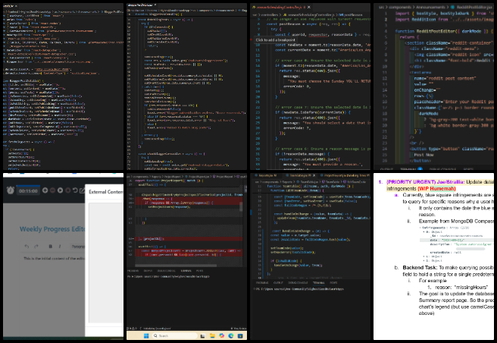497x343 pixels.
Task: Toggle the red breakpoint dot in the gutter
Action: (252, 39)
